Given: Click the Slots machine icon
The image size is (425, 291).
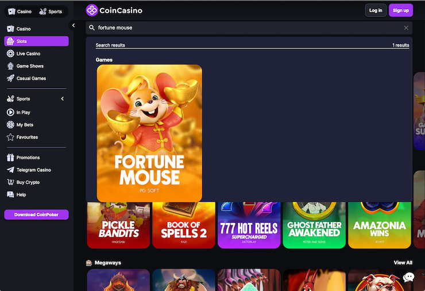Looking at the screenshot, I should [10, 41].
